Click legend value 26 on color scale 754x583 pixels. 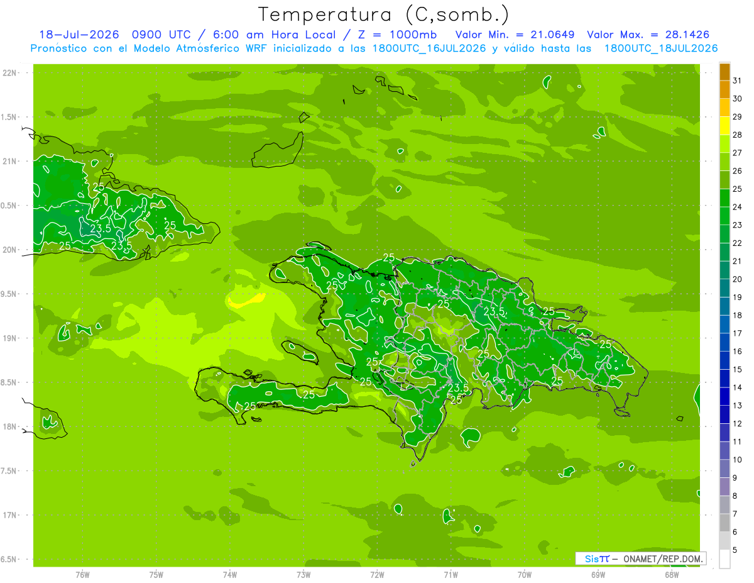coord(737,171)
